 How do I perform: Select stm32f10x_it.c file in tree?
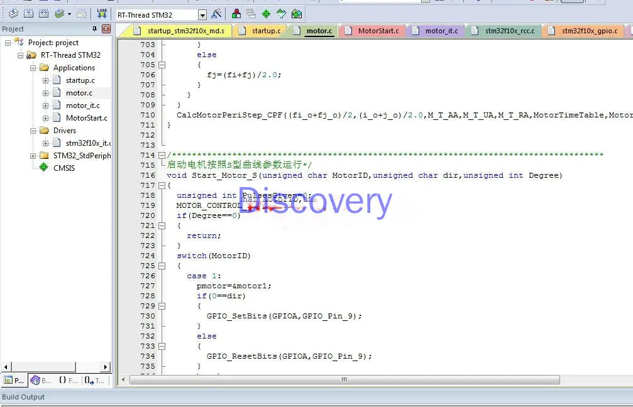coord(89,143)
